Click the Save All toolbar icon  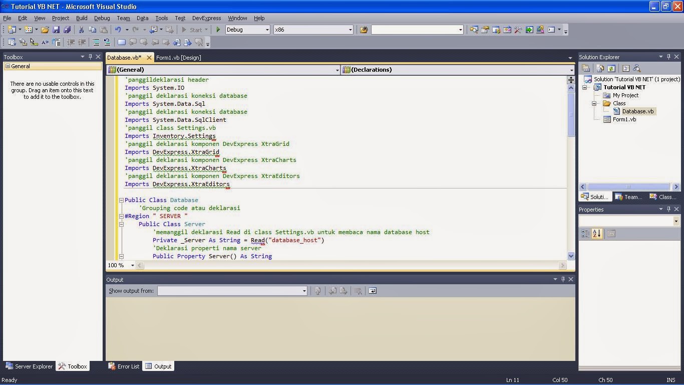[x=67, y=30]
